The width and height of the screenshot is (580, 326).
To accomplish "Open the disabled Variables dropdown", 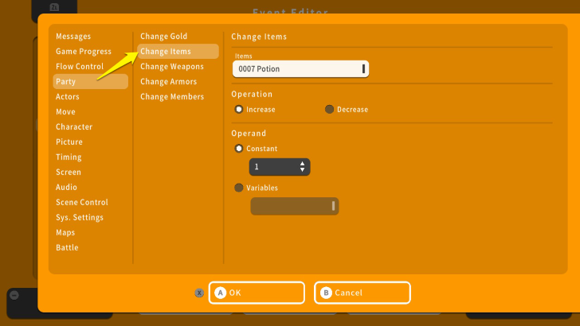I will coord(295,206).
